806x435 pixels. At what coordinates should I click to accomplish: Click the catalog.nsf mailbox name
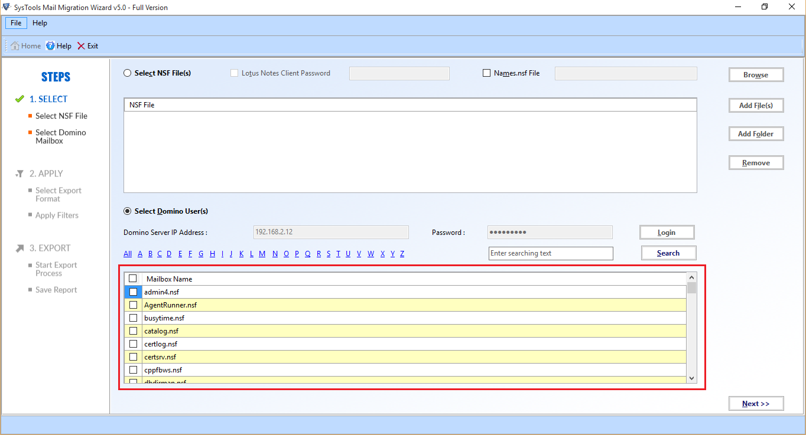point(161,331)
